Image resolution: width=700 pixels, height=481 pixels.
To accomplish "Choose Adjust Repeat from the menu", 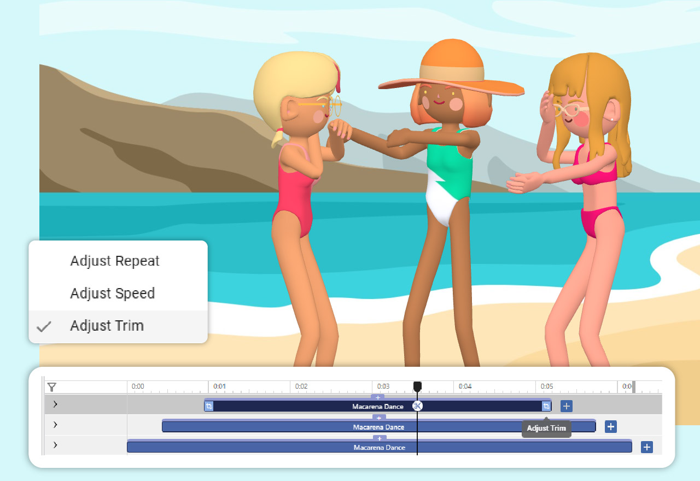I will click(115, 261).
